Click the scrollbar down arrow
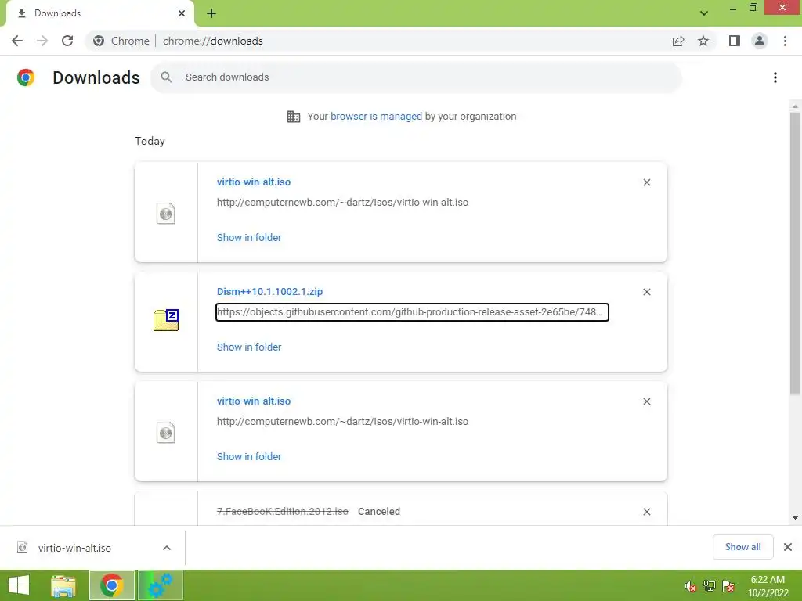The width and height of the screenshot is (802, 601). click(795, 518)
